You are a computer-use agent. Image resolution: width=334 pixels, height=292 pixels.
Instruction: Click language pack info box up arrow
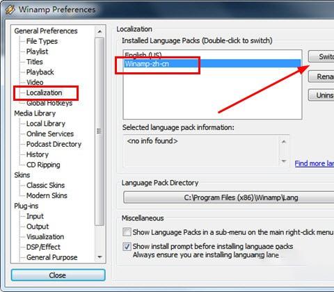point(284,142)
